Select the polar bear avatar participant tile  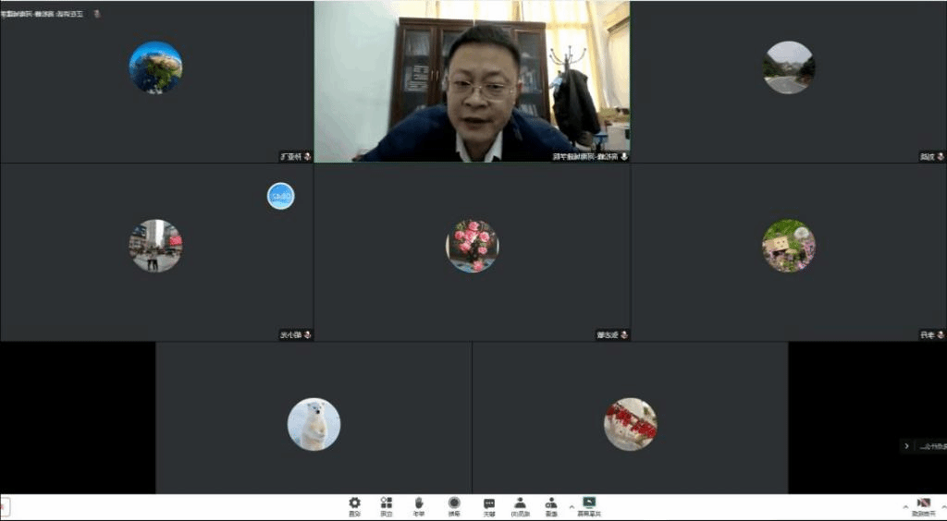click(314, 424)
